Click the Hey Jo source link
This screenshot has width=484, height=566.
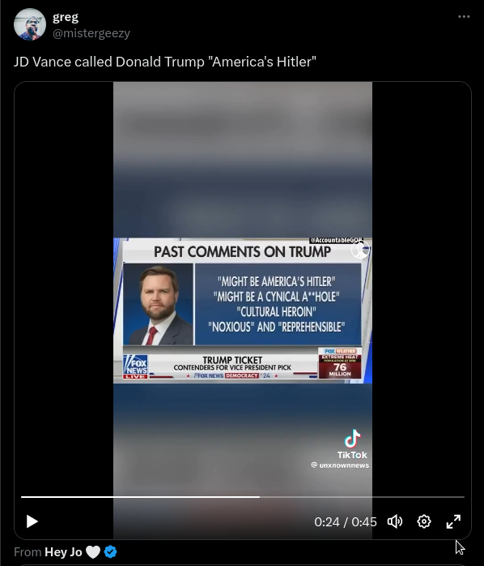63,552
